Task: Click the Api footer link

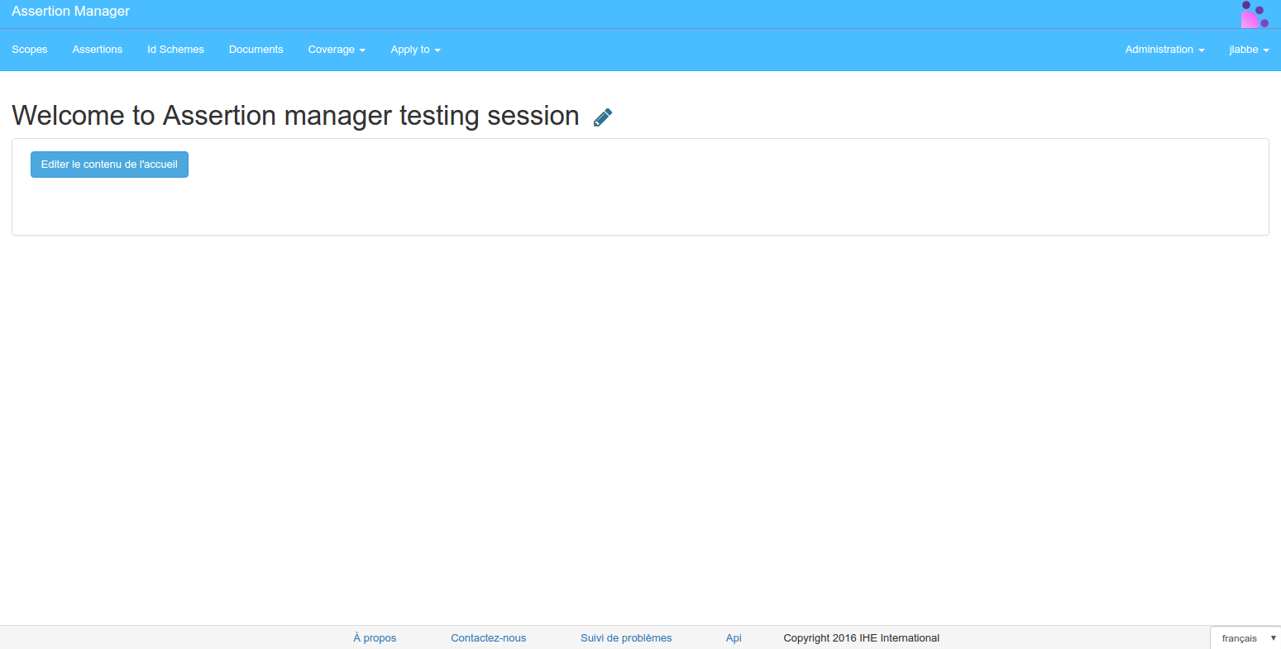Action: [x=734, y=638]
